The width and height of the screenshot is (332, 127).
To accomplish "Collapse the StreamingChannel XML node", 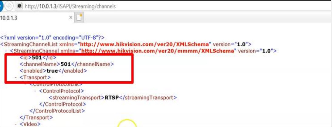I will pos(6,51).
